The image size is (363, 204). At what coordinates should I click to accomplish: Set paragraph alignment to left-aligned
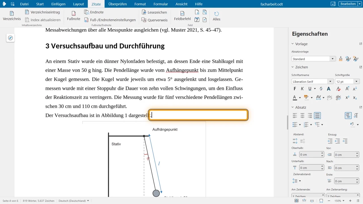295,116
